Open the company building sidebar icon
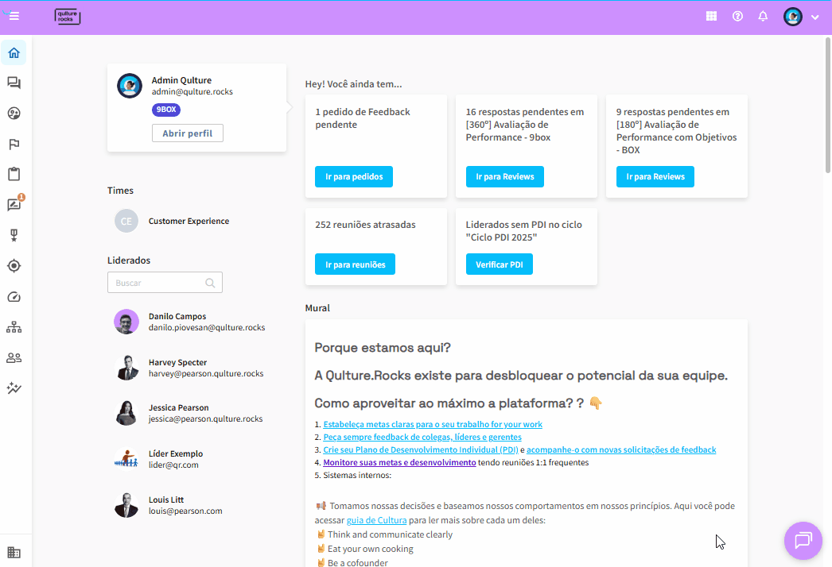 [14, 553]
